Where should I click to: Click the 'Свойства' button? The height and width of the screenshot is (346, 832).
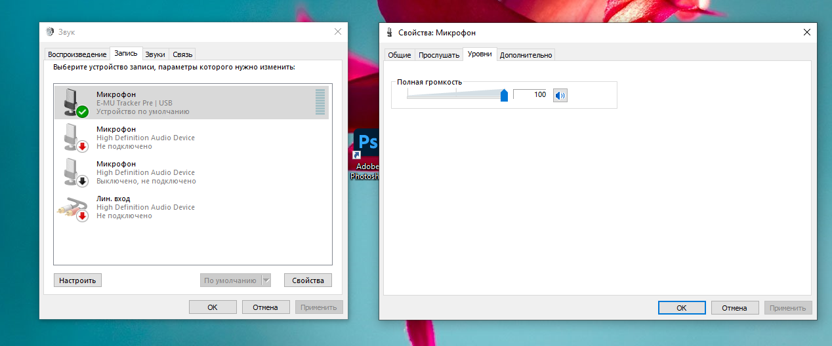308,280
